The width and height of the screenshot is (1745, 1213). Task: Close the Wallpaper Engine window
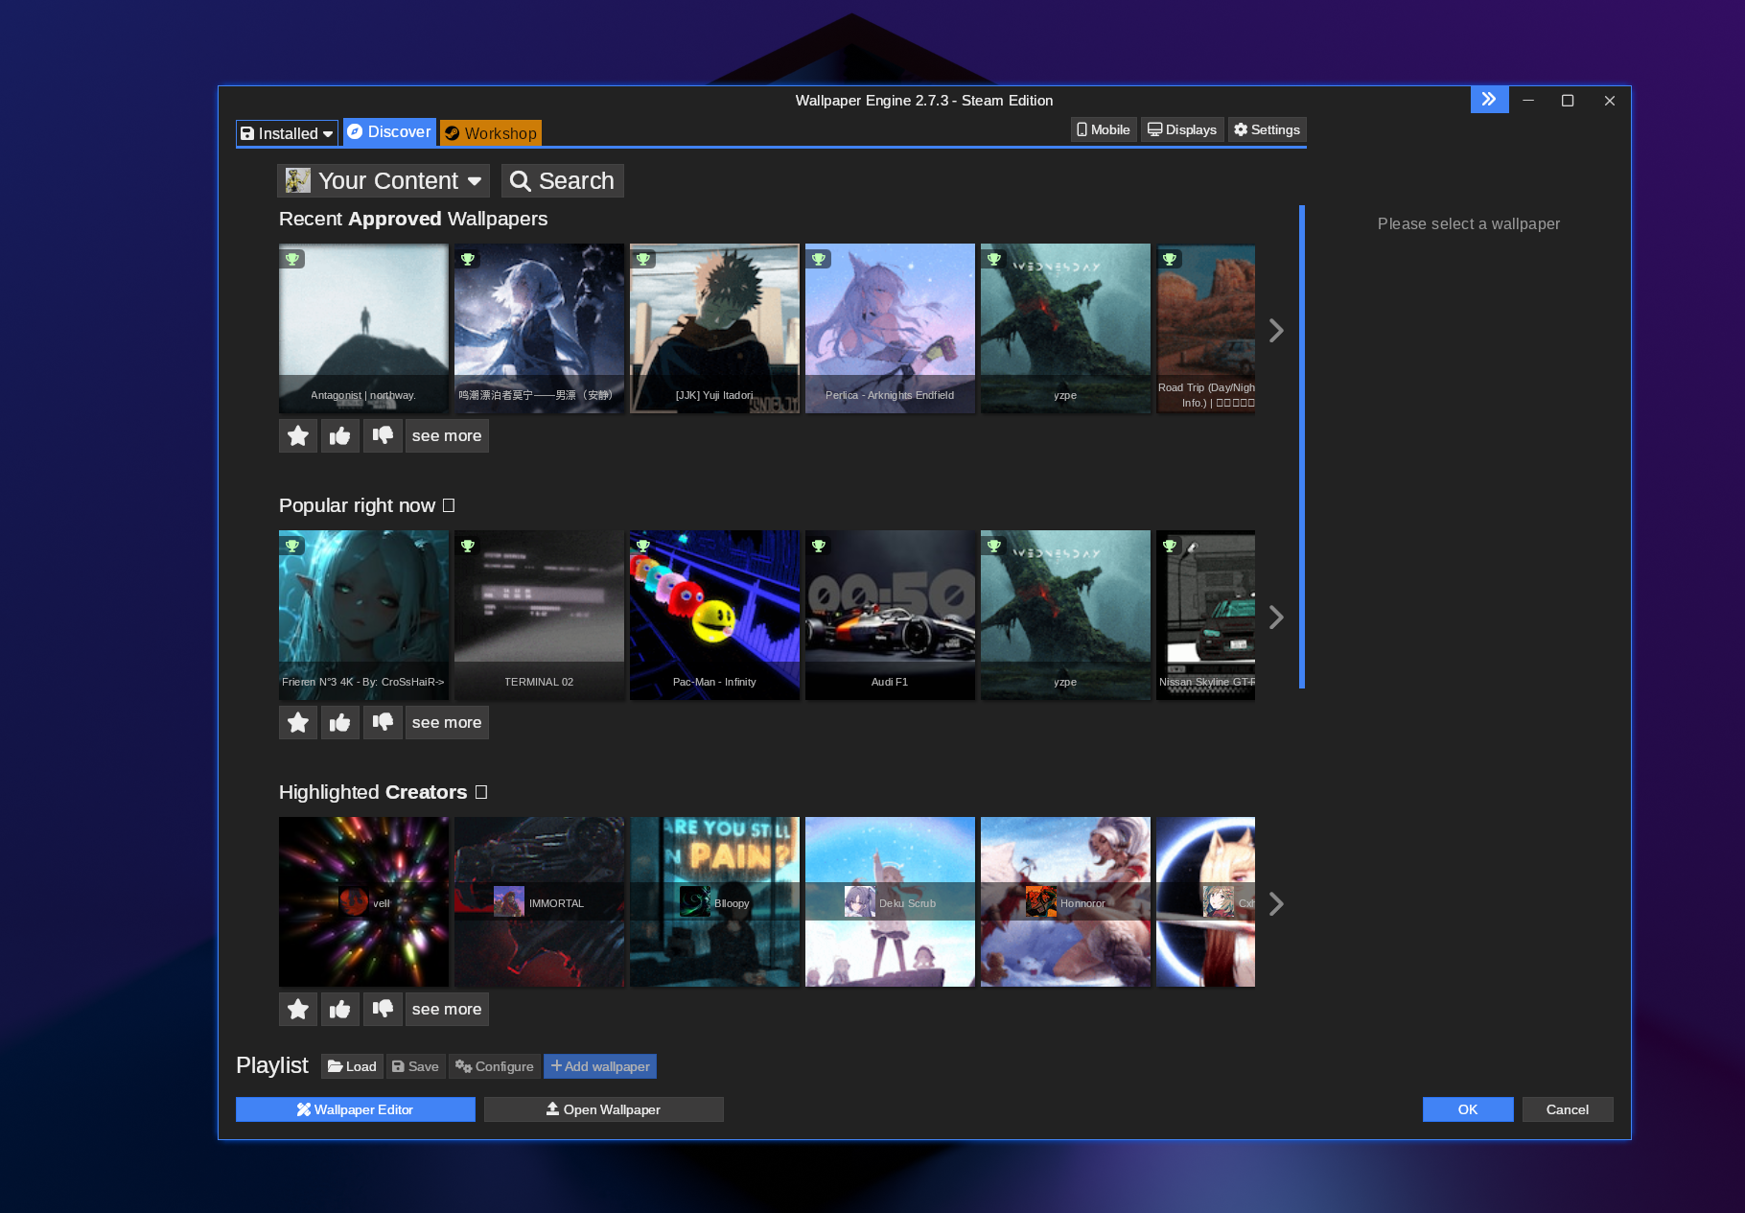point(1610,101)
